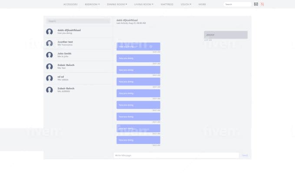Open the Accessory menu item
Screen dimensions: 295x173
70,4
